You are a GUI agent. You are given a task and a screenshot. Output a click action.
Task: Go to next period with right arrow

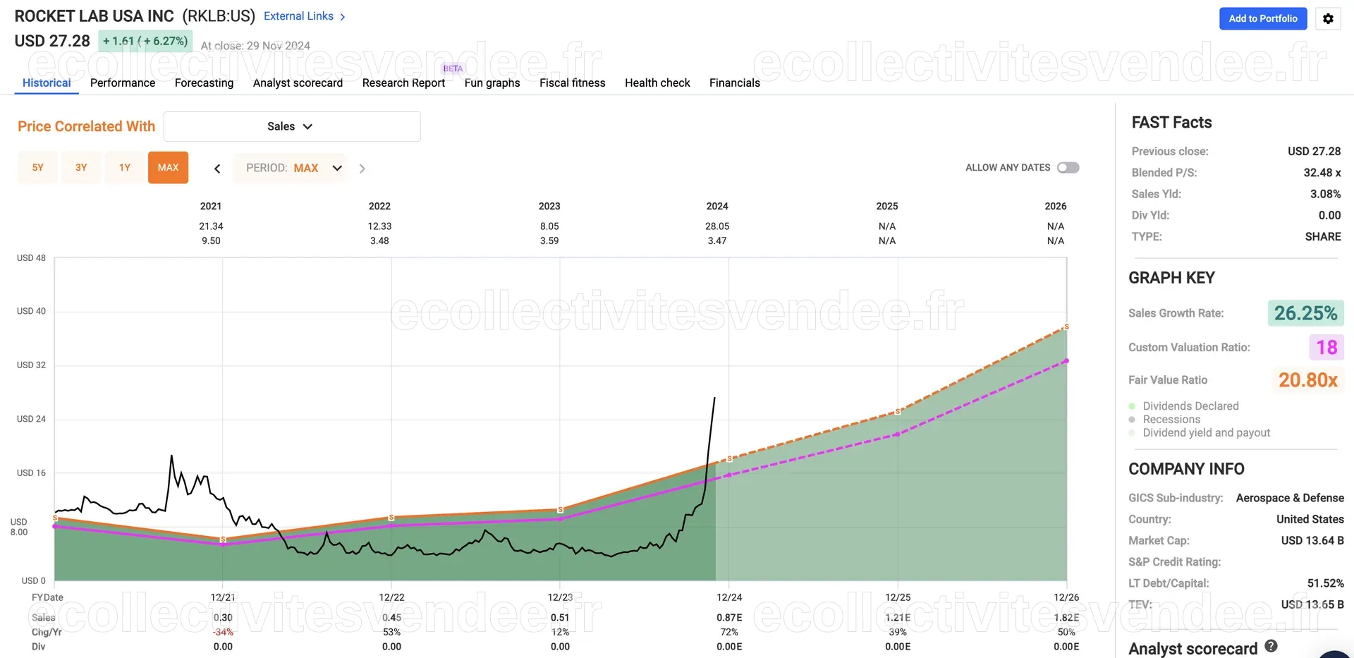tap(362, 168)
